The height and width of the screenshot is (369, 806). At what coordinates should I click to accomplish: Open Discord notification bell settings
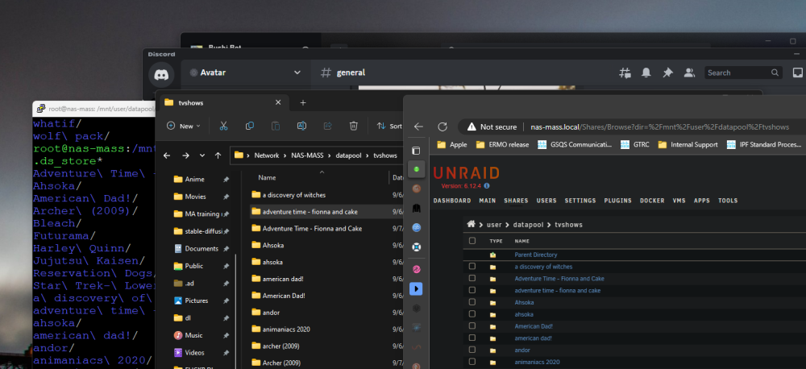(x=646, y=73)
